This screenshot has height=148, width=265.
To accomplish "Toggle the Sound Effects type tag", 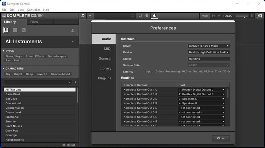I will pyautogui.click(x=35, y=56).
